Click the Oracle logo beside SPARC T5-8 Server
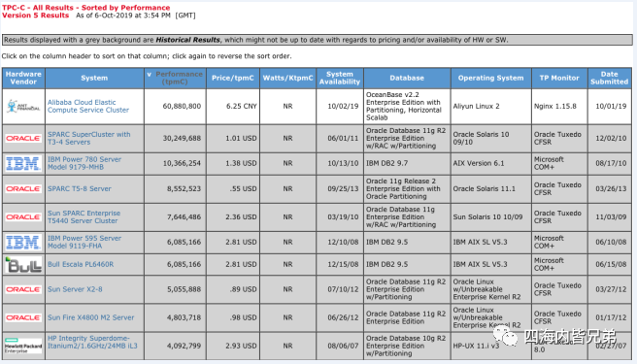637x364 pixels. click(23, 189)
